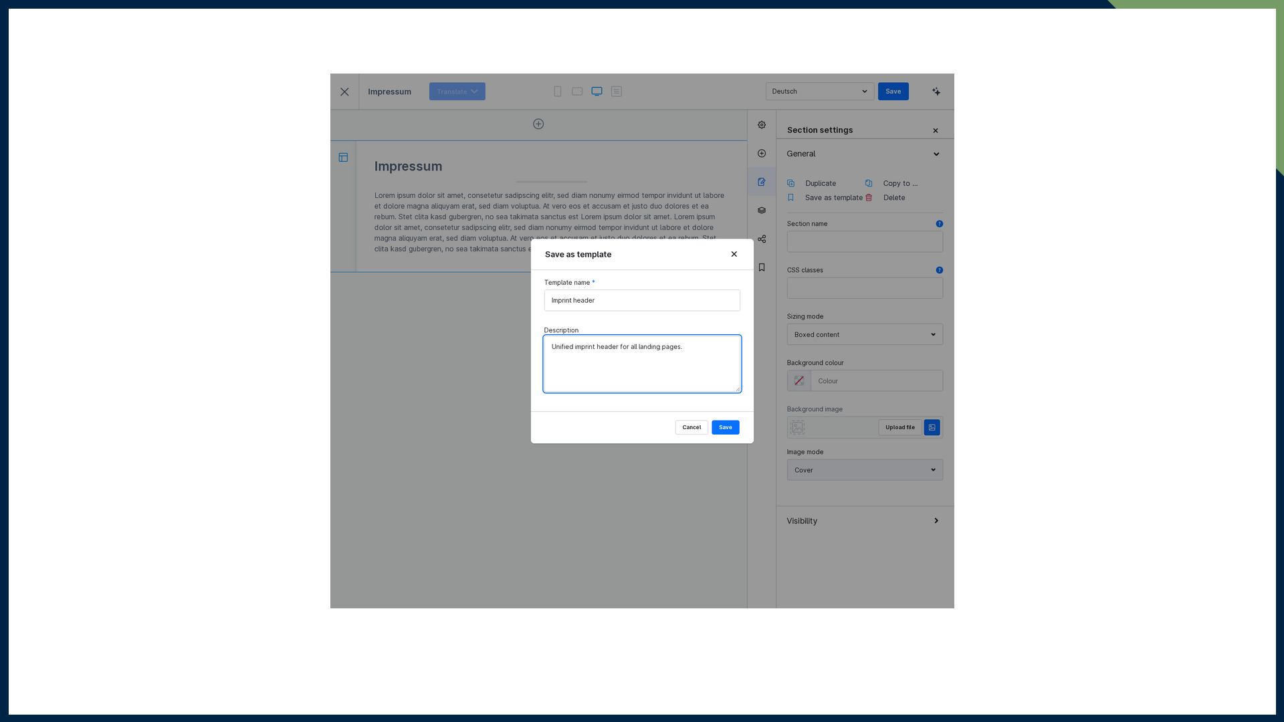Collapse the General section
This screenshot has height=722, width=1284.
pyautogui.click(x=936, y=154)
